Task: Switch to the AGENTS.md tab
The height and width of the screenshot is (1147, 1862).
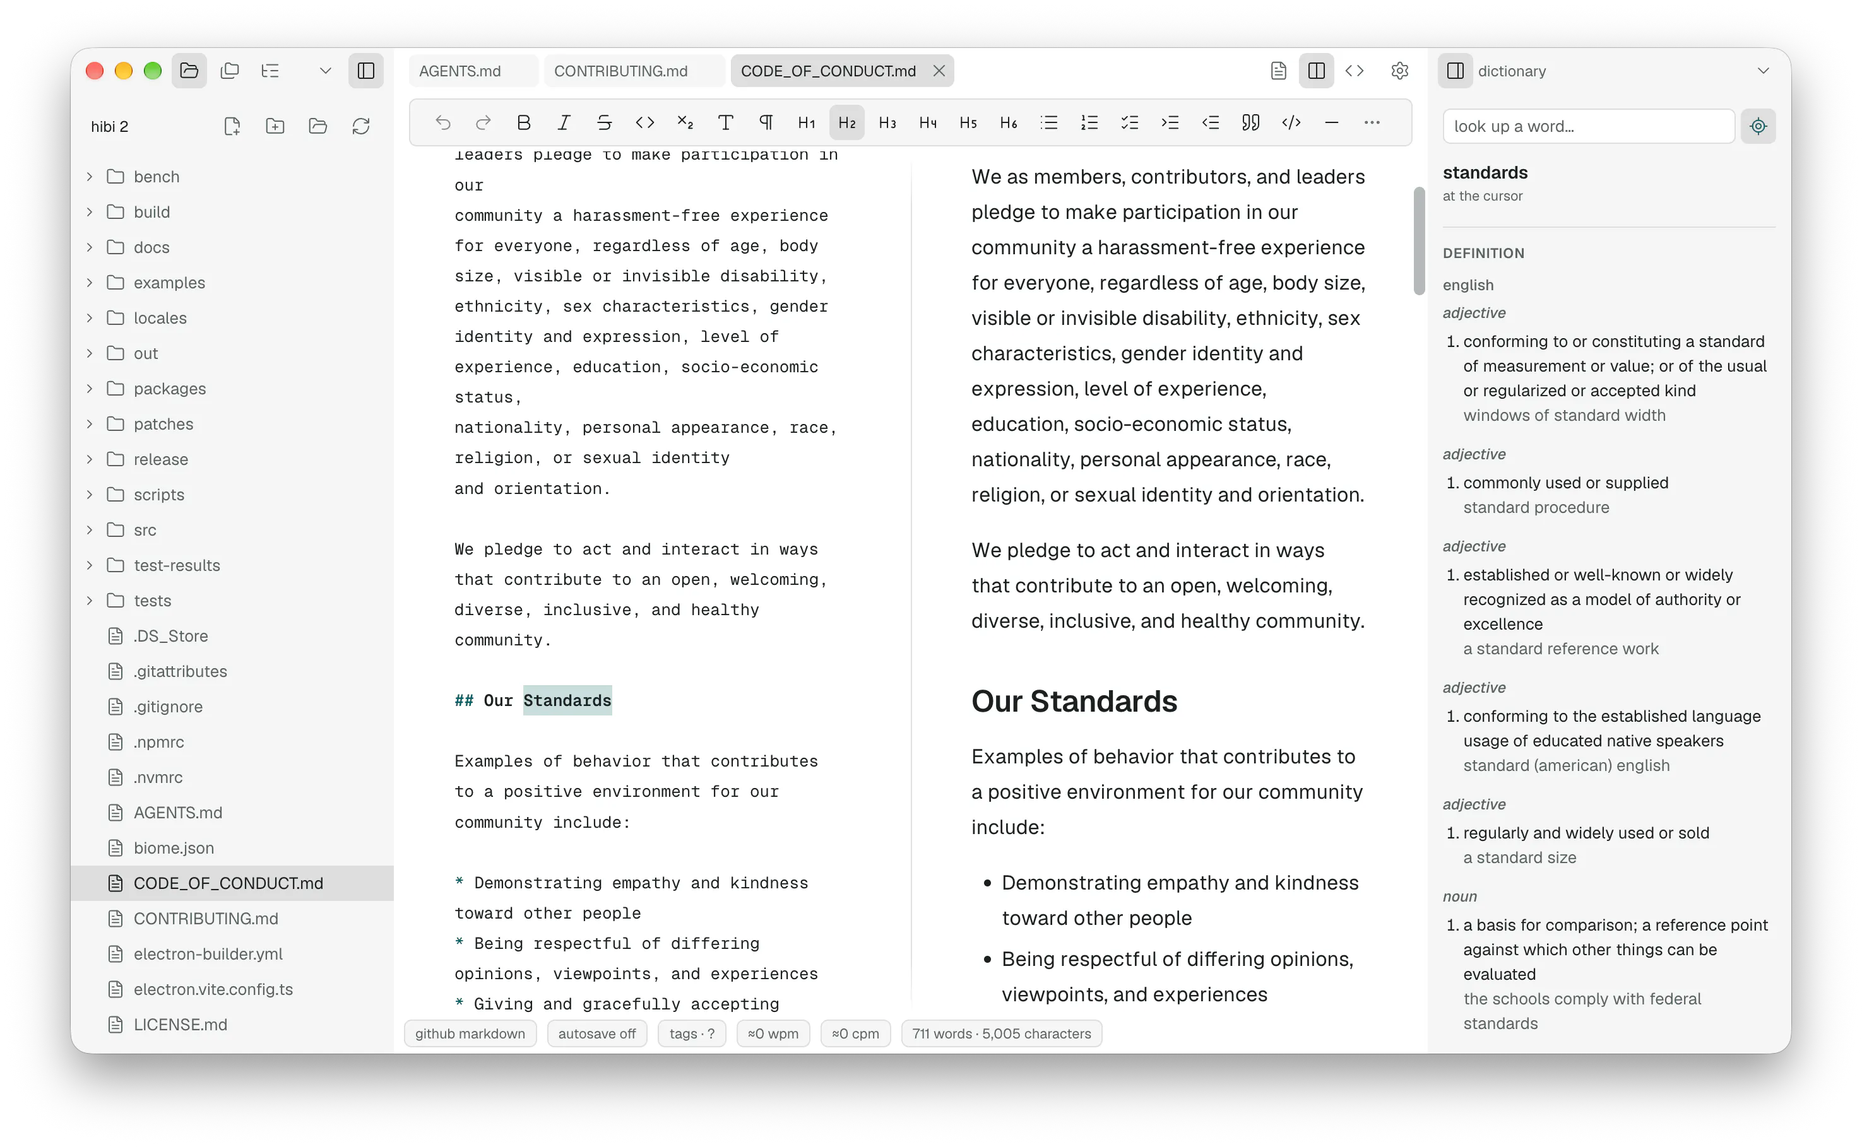Action: coord(473,71)
